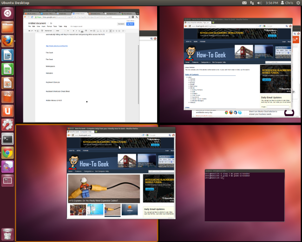302x242 pixels.
Task: Open LibreOffice Impress from the launcher
Action: [7, 83]
